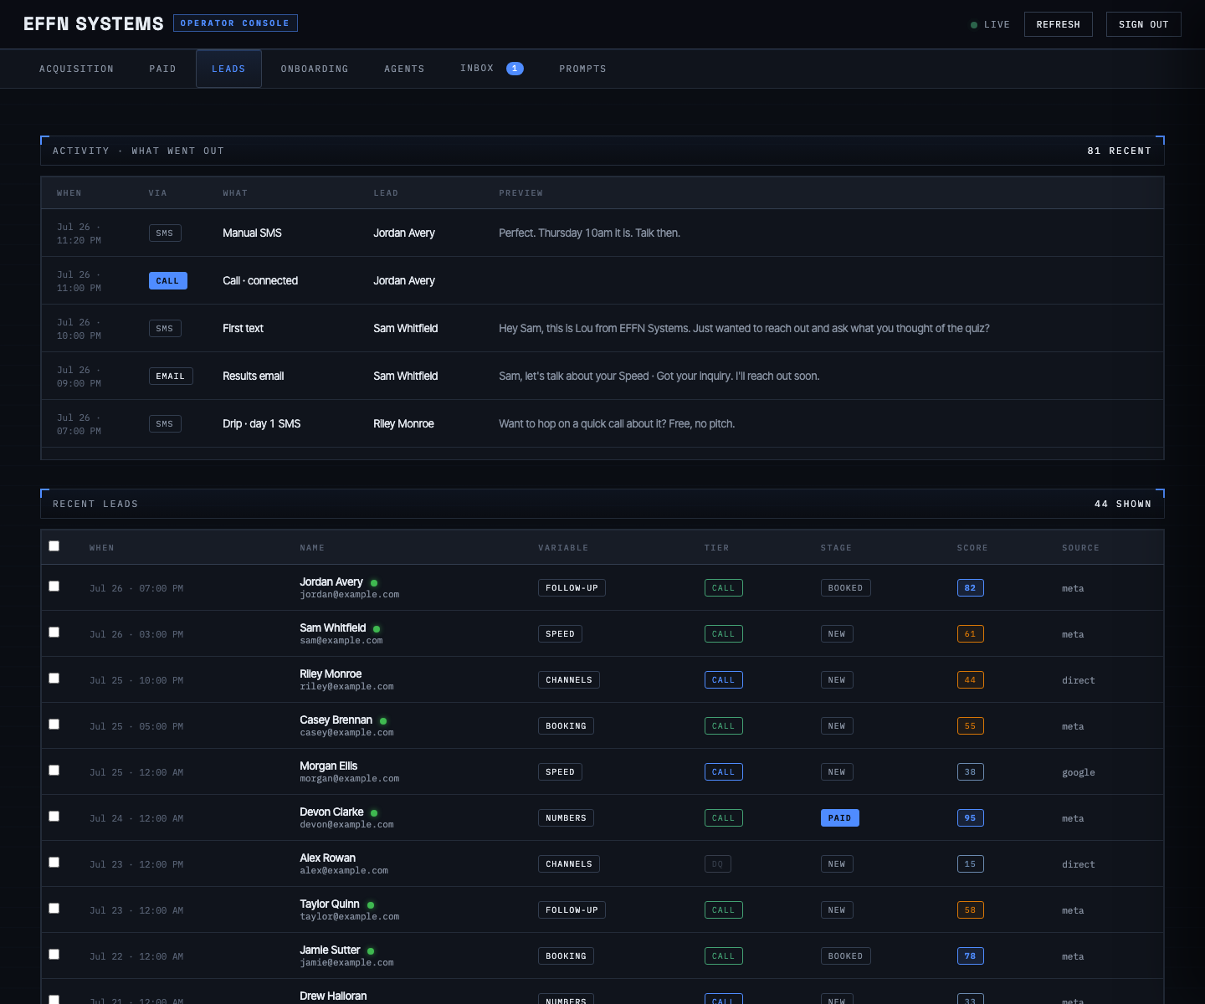
Task: Click the '44 SHOWN' leads counter
Action: click(x=1123, y=505)
